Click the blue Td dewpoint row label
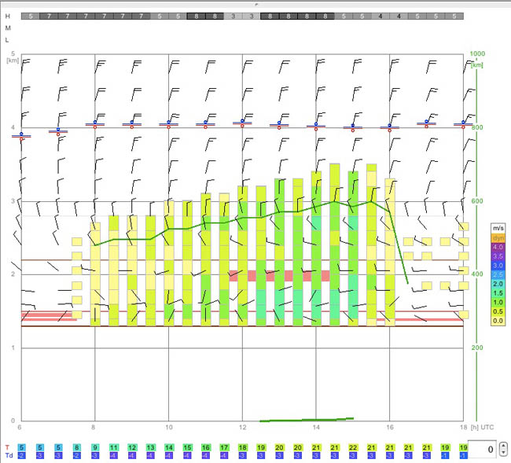The image size is (511, 463). point(9,455)
